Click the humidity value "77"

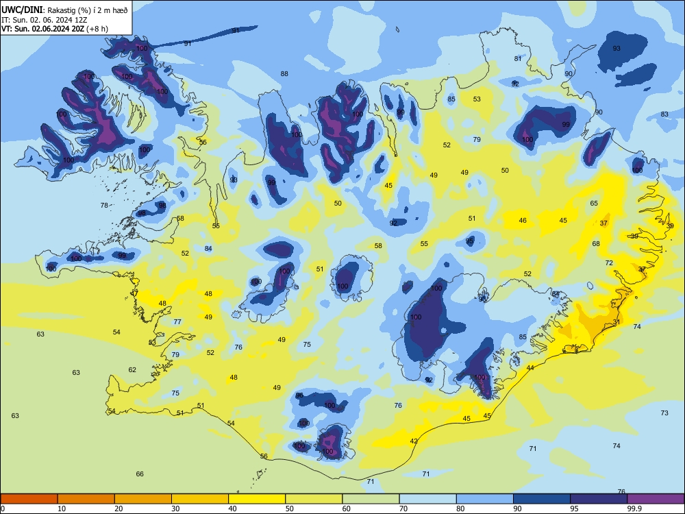pos(177,322)
